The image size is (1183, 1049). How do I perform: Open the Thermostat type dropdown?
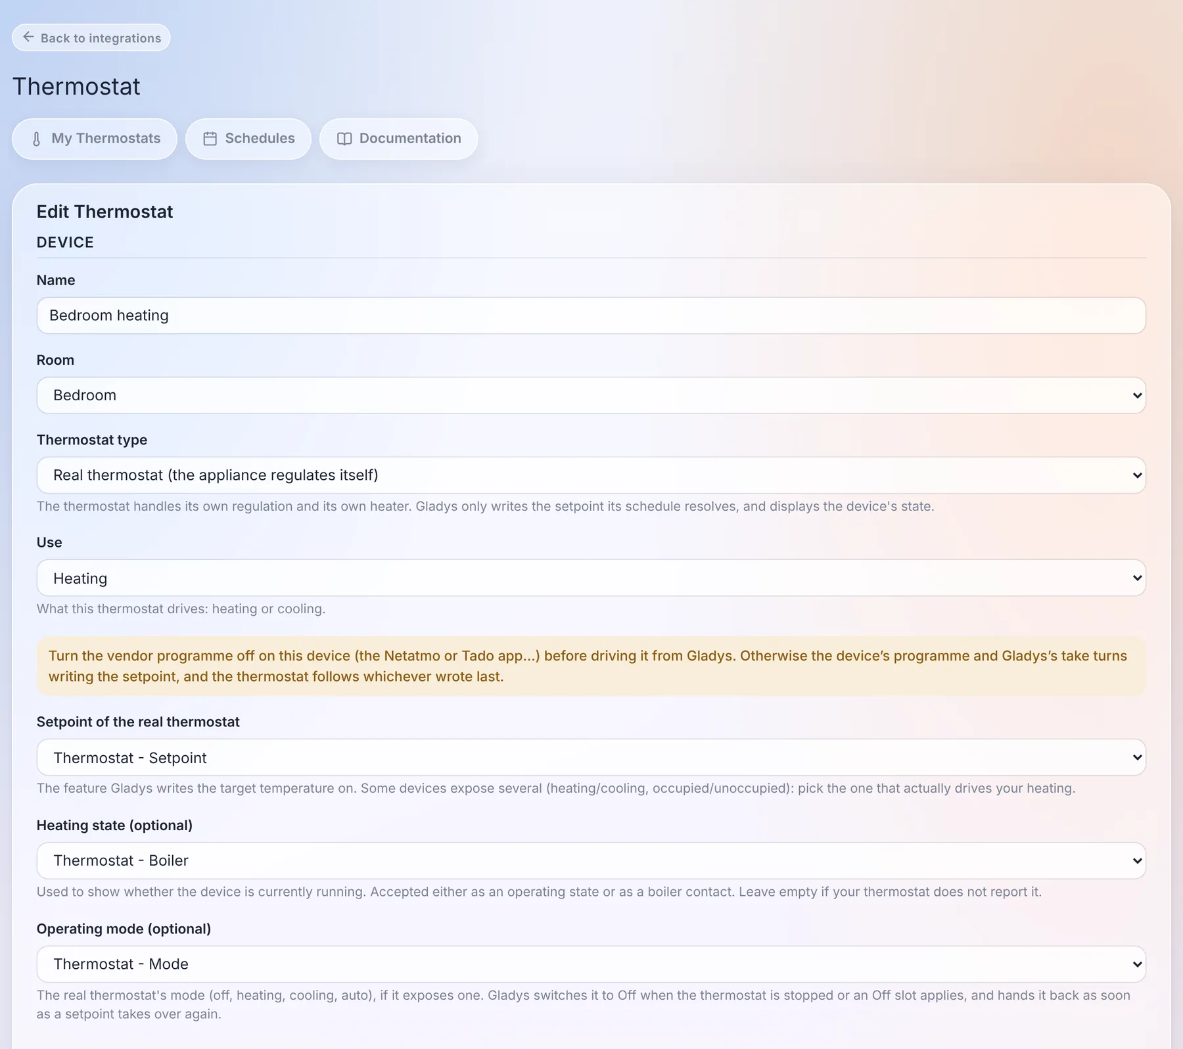(x=591, y=475)
